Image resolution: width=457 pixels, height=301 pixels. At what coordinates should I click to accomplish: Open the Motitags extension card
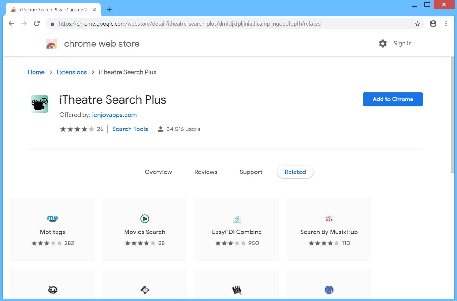tap(52, 230)
